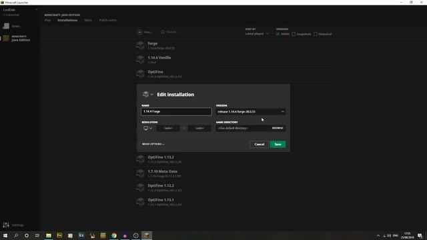Click the block icon of OptiFine 1.13.2

140,159
